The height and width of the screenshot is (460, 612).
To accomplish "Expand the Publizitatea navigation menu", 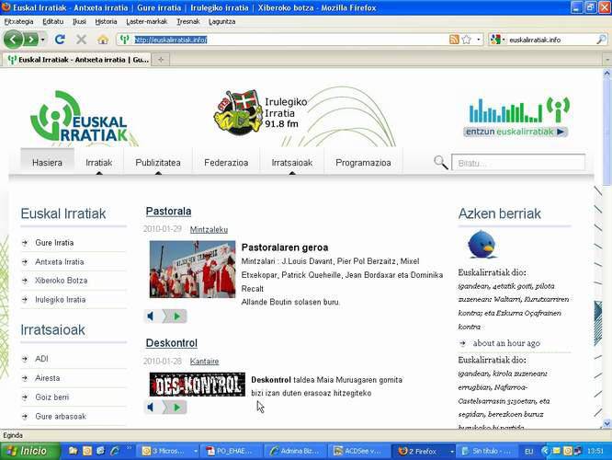I will 158,163.
